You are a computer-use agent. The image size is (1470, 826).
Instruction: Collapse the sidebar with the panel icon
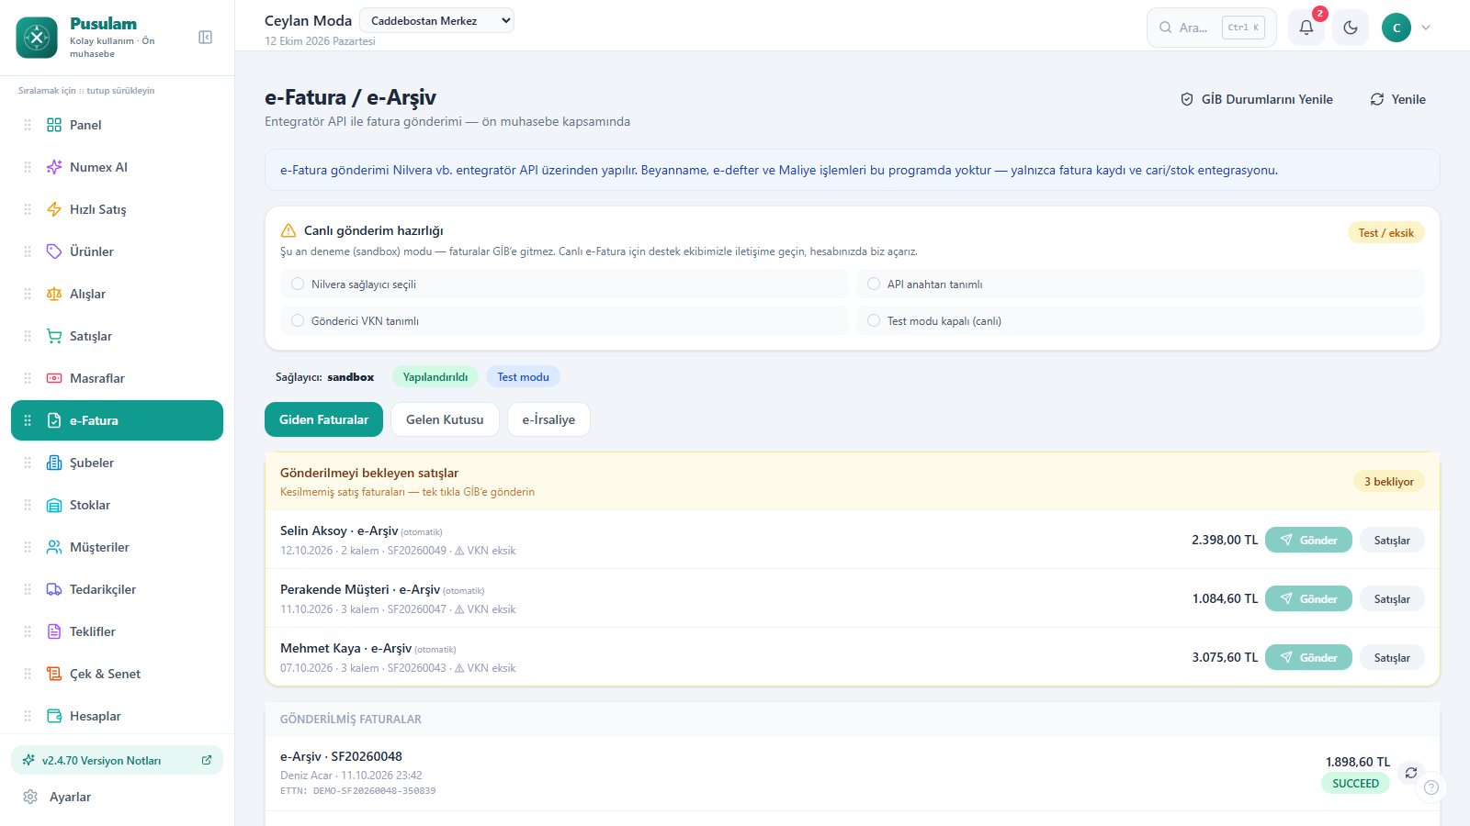click(206, 38)
